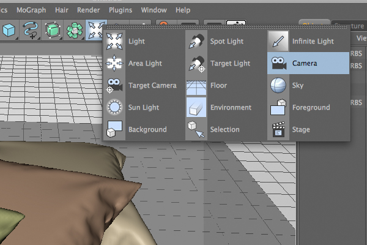The height and width of the screenshot is (245, 367).
Task: Open the spline pen tool palette
Action: pyautogui.click(x=31, y=30)
